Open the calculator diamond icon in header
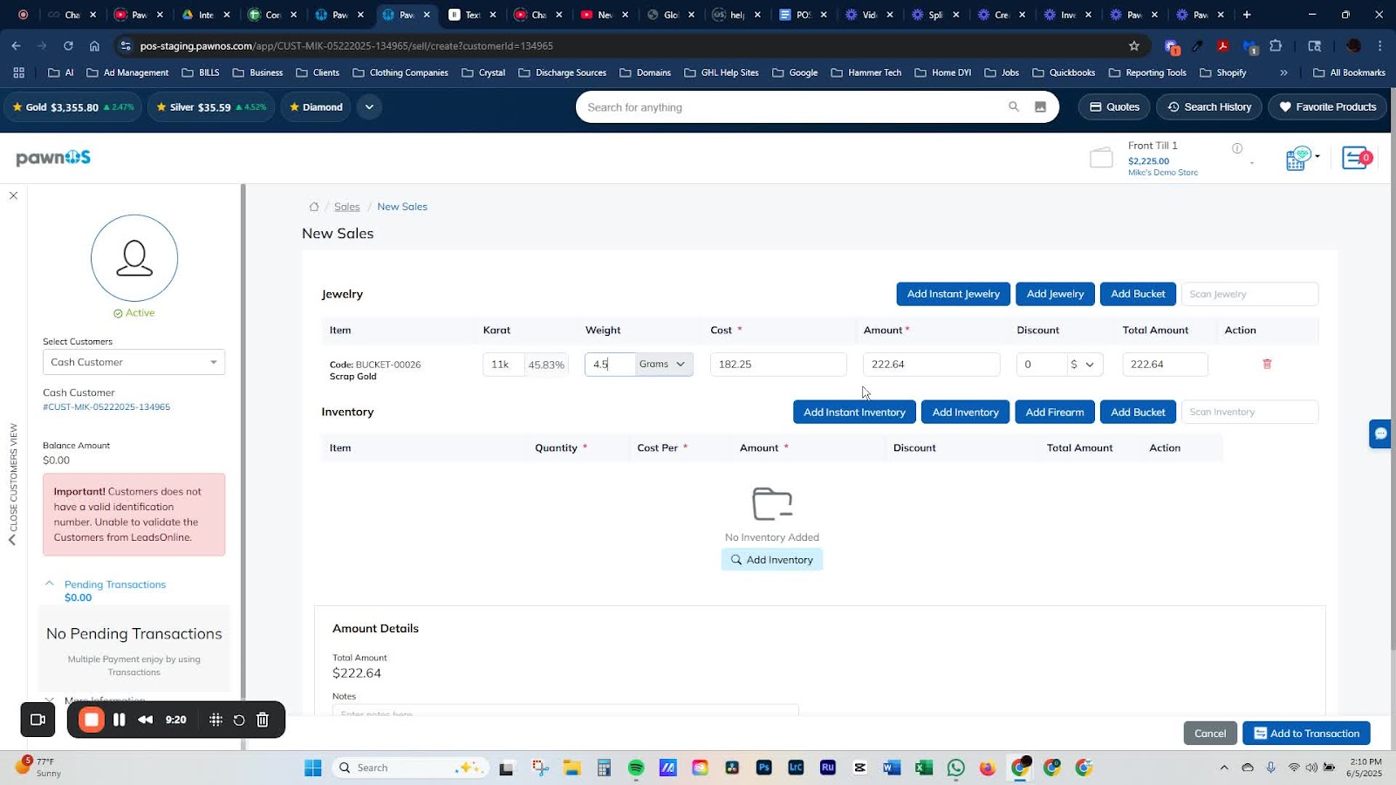 [x=1297, y=158]
